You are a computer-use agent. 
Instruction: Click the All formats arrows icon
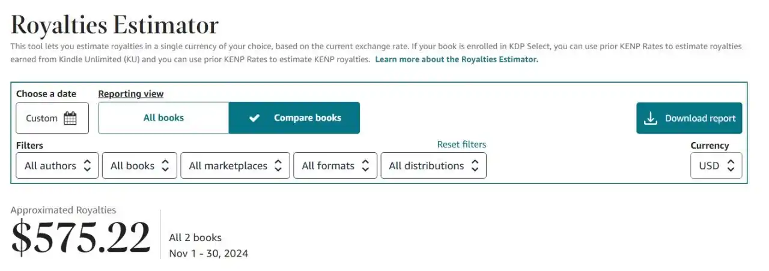click(x=365, y=165)
